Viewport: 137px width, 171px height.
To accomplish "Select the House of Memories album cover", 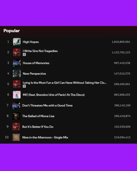I will [x=17, y=63].
